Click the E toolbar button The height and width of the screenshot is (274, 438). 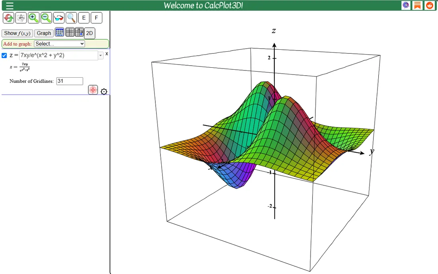point(84,18)
